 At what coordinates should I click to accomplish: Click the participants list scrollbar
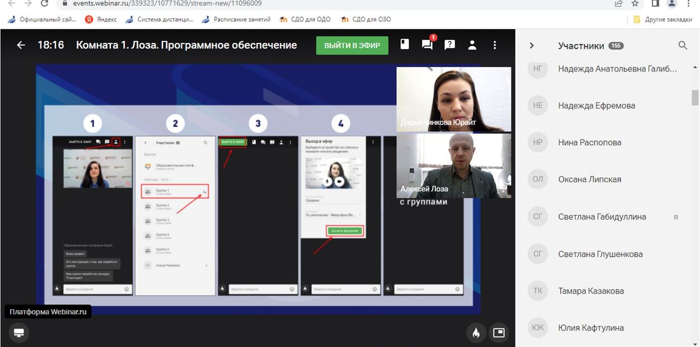coord(695,97)
